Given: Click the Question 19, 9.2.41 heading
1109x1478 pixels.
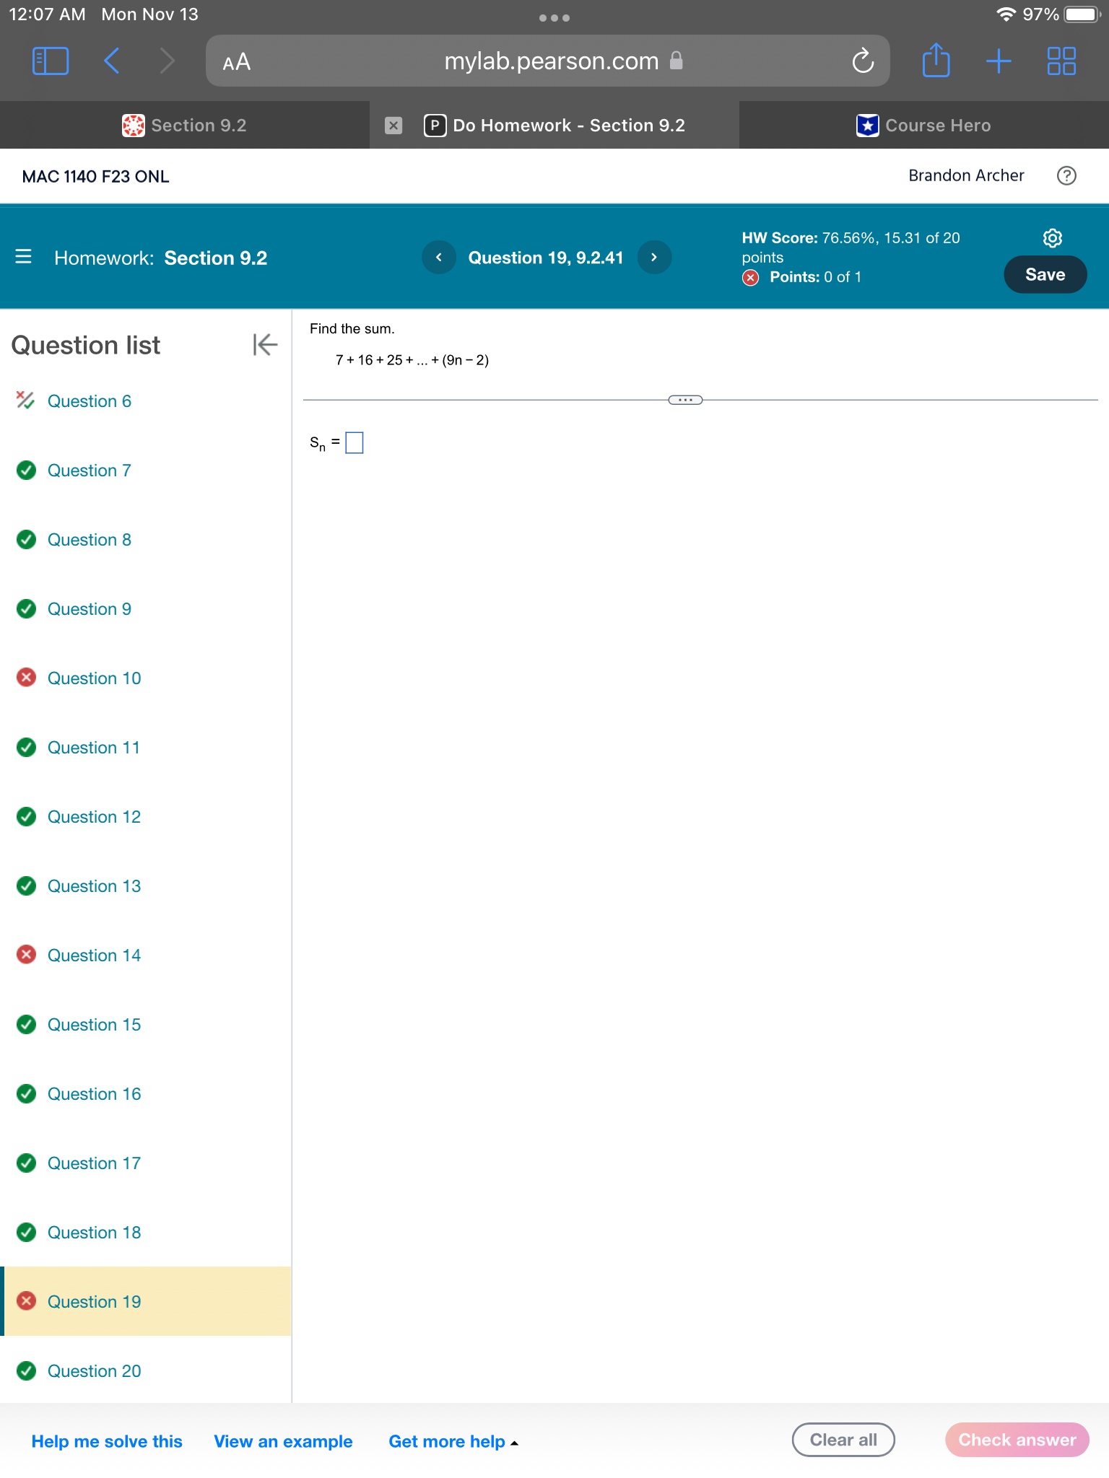Looking at the screenshot, I should [x=546, y=258].
